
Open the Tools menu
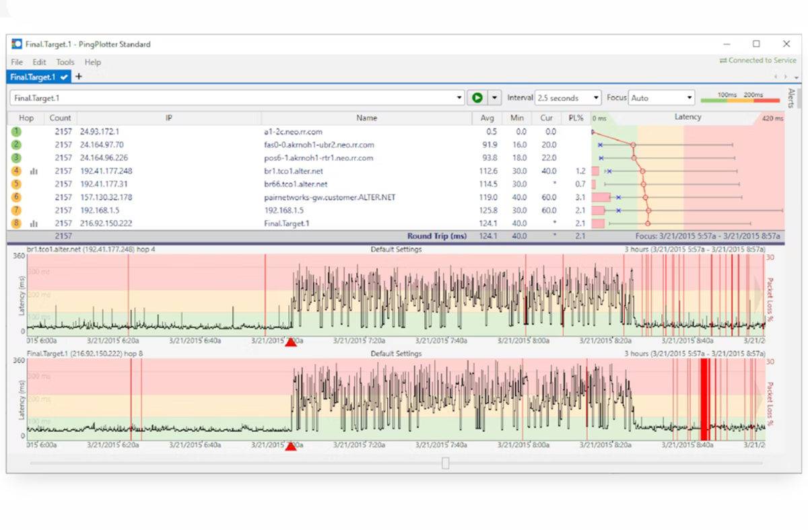point(65,62)
